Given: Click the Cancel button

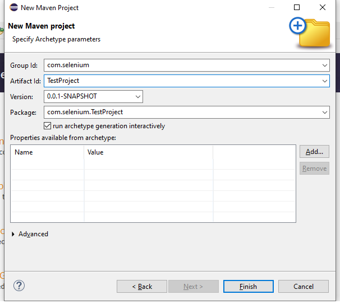Looking at the screenshot, I should pos(304,287).
